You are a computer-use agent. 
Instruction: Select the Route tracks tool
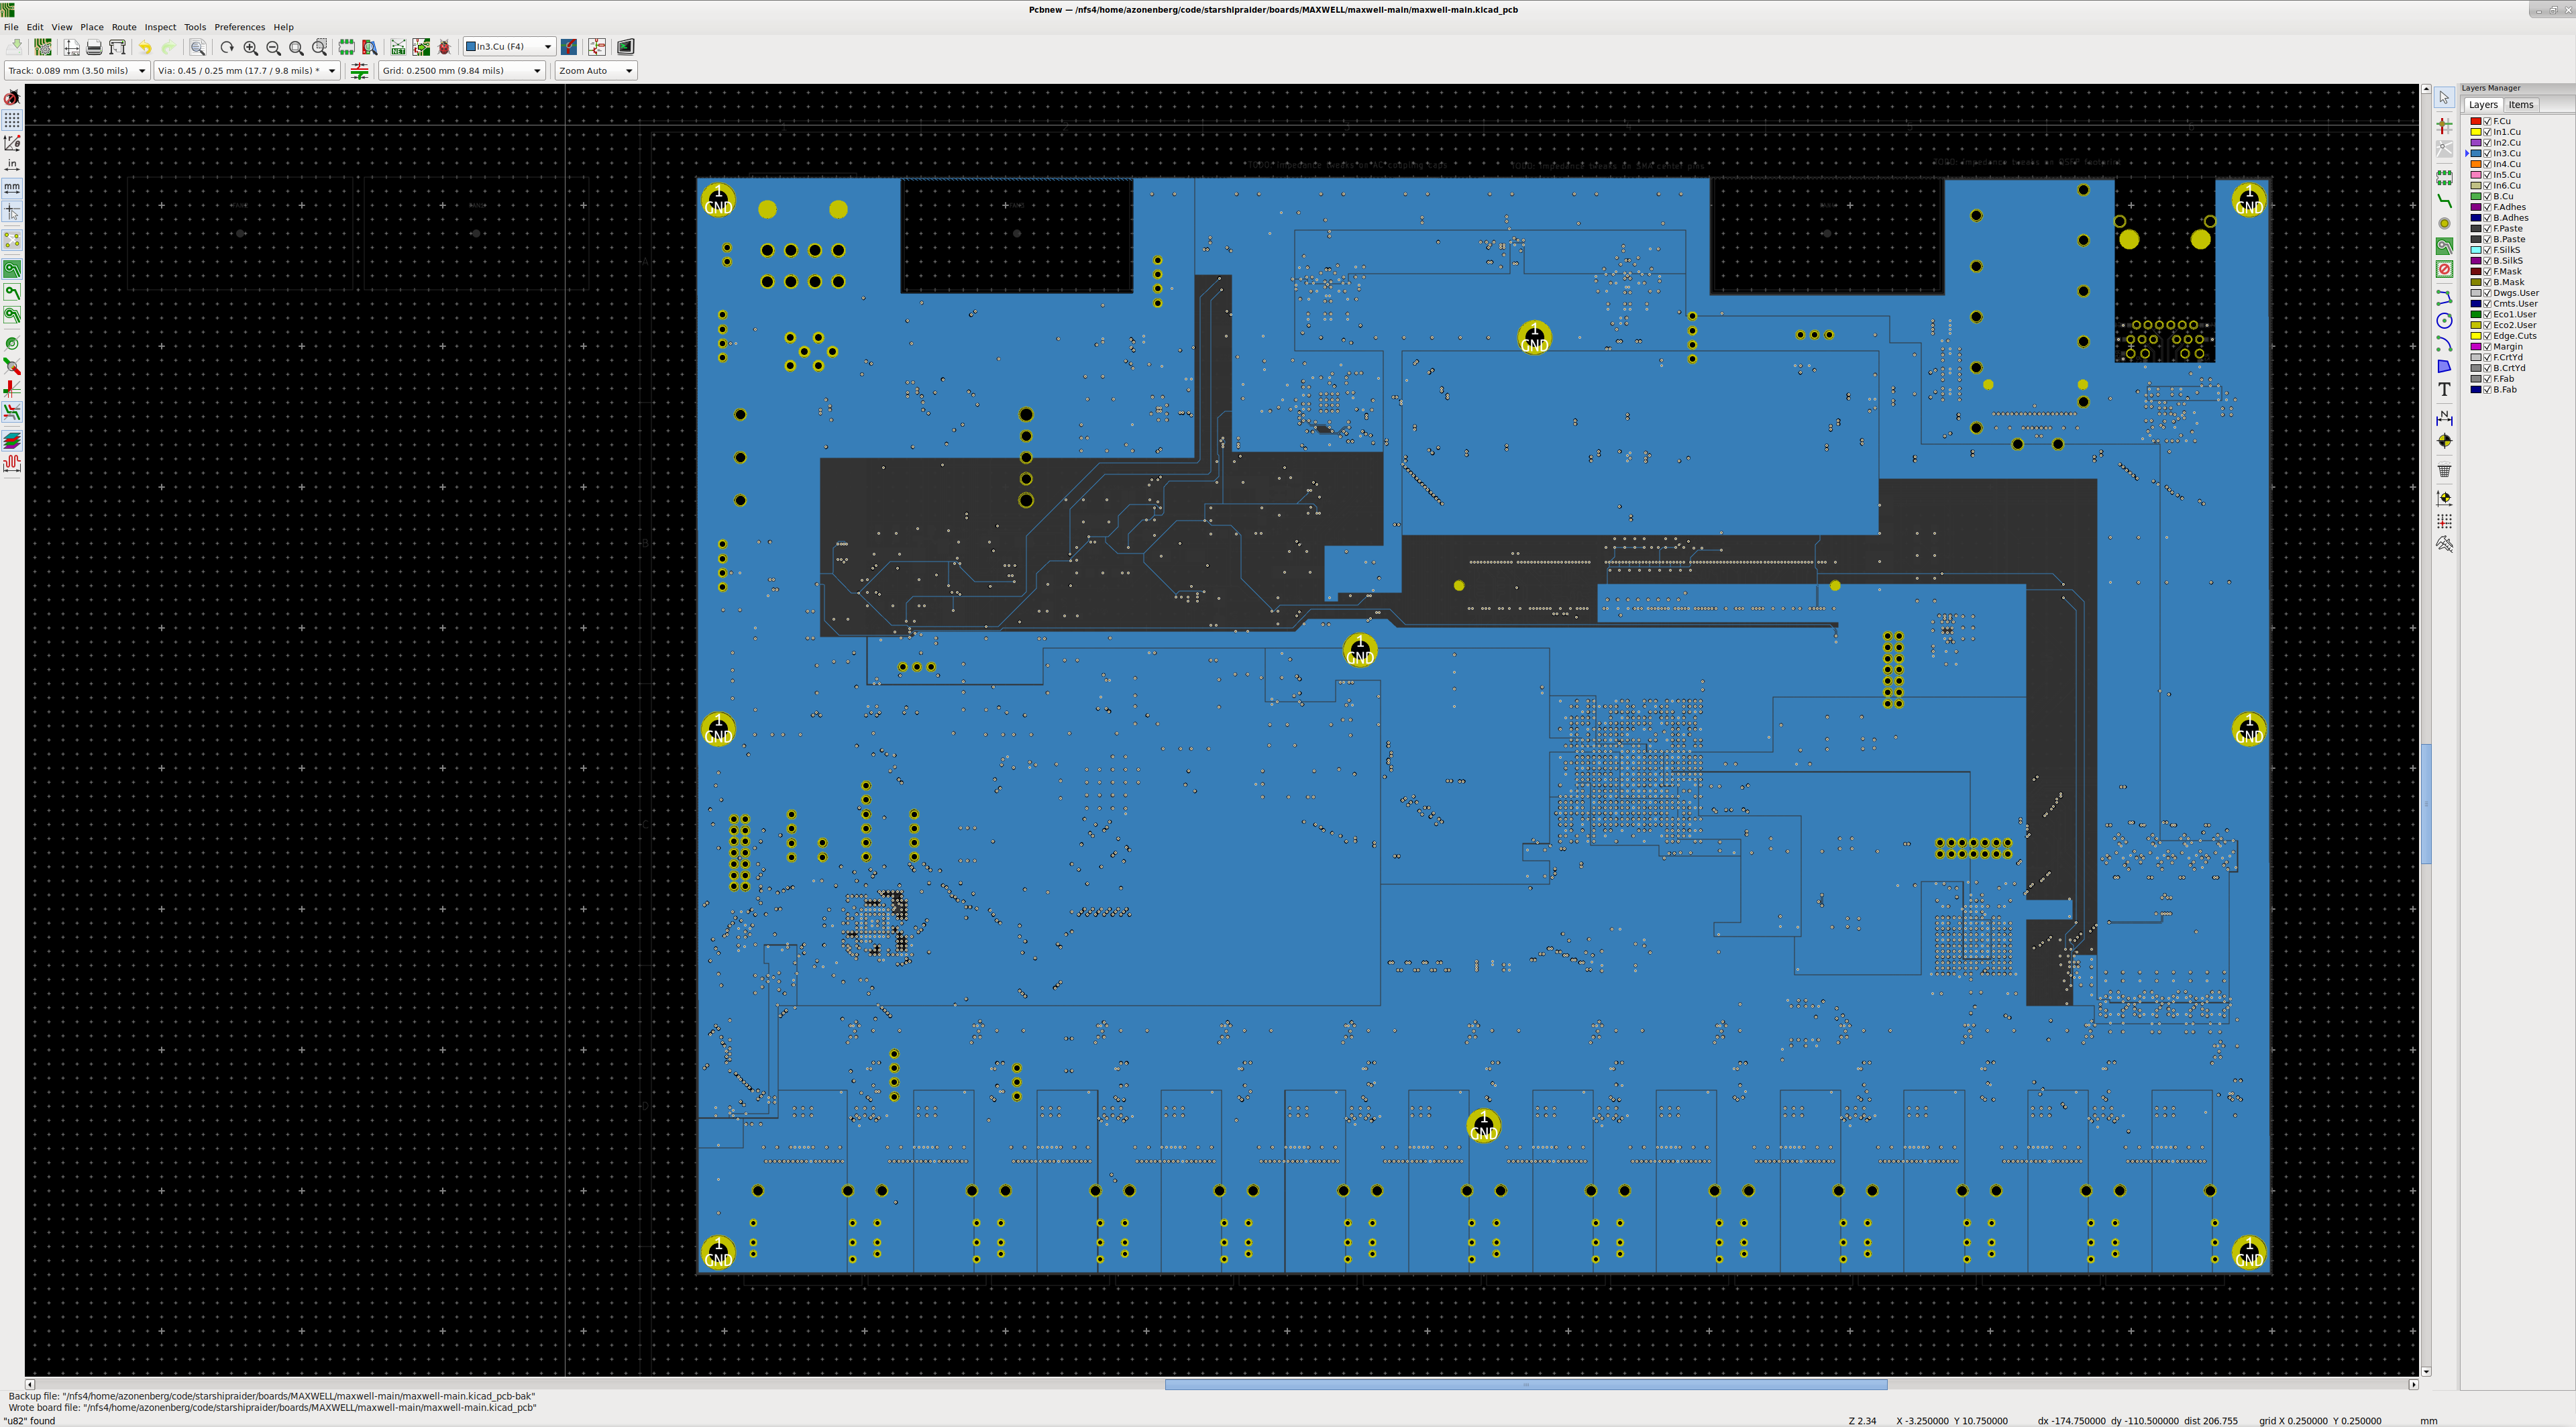pyautogui.click(x=2444, y=201)
